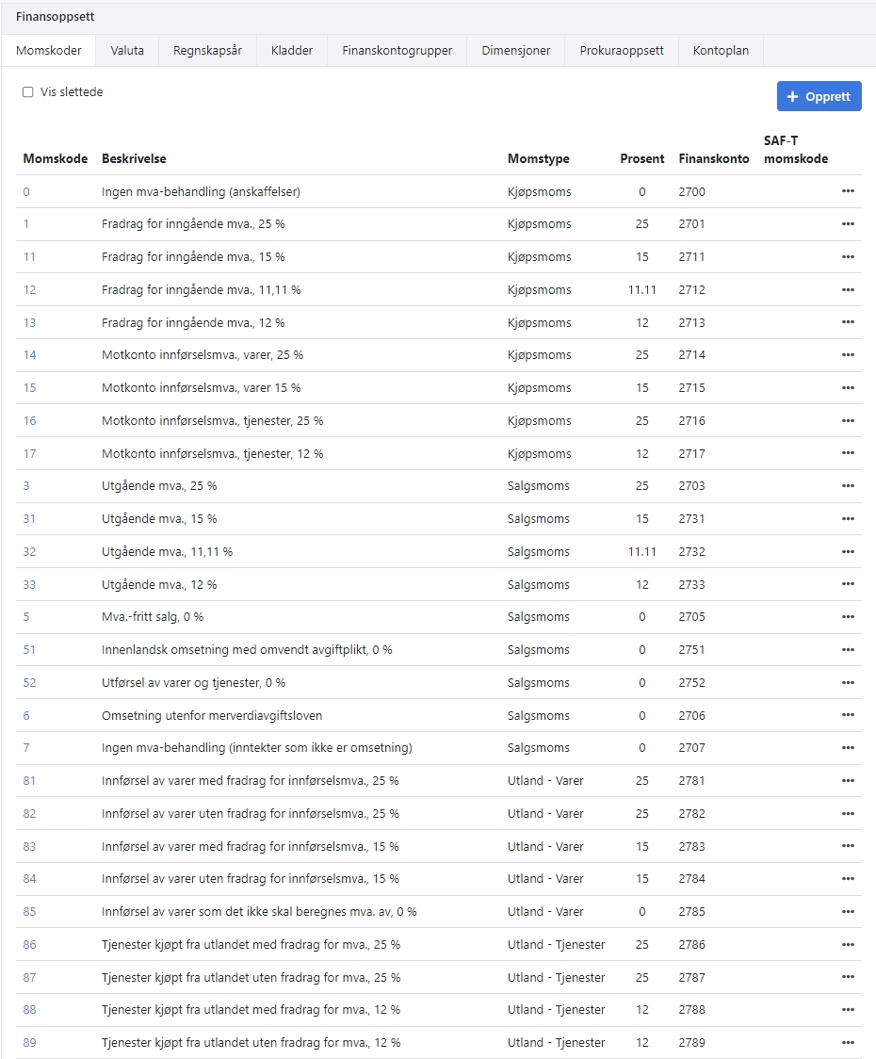Expand the row menu for momskode 86
The image size is (876, 1059).
[x=848, y=945]
